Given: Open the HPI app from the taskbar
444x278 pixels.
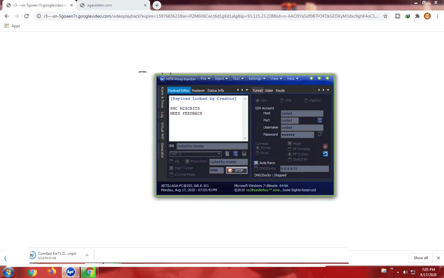Looking at the screenshot, I should coord(71,272).
